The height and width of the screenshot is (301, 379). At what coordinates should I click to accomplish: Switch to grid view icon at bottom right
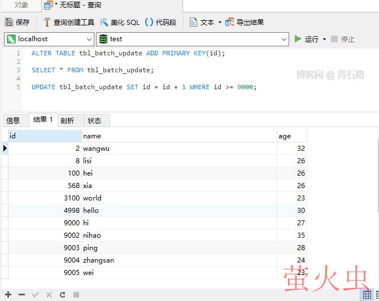pos(367,295)
